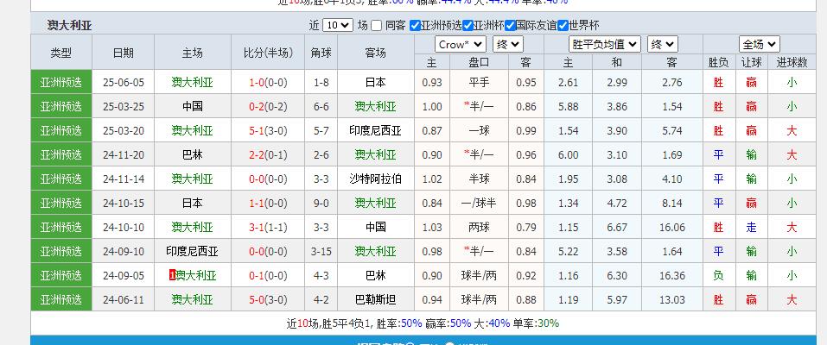Uncheck the 亚洲预选 filter checkbox
This screenshot has height=345, width=827.
[x=416, y=25]
